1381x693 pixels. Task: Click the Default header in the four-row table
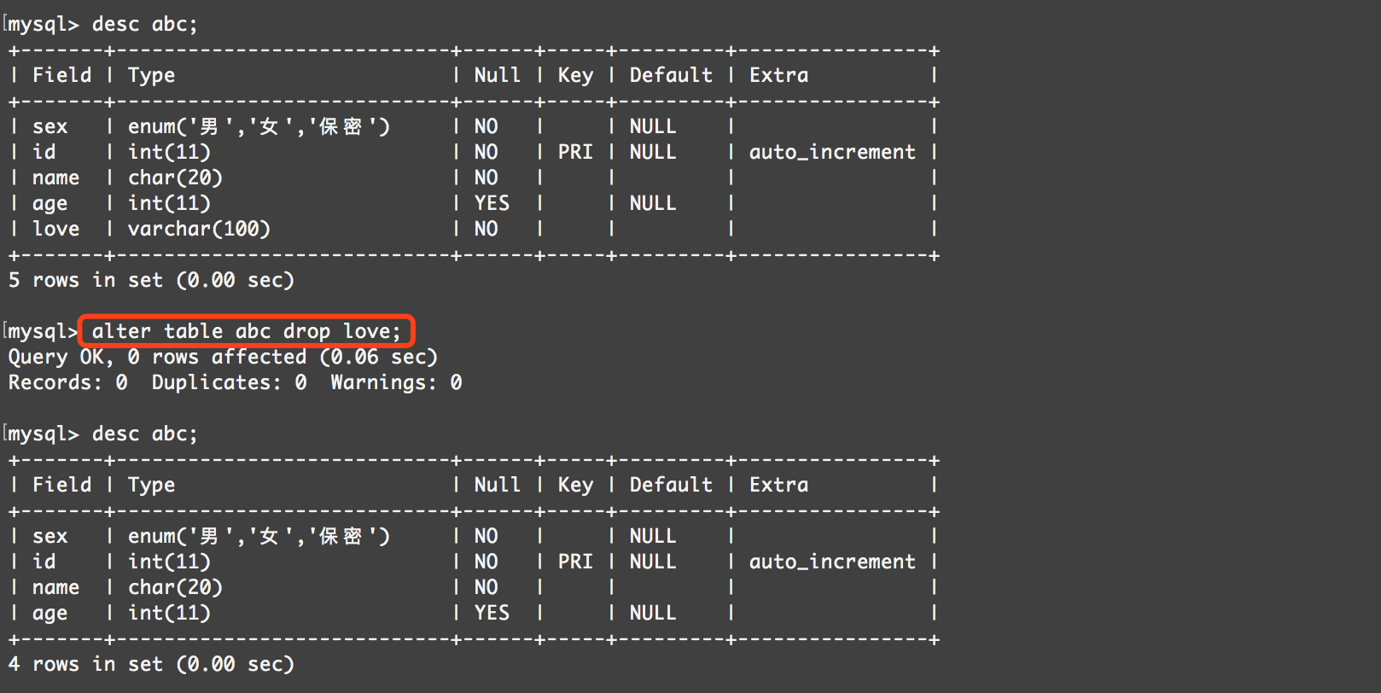(671, 485)
